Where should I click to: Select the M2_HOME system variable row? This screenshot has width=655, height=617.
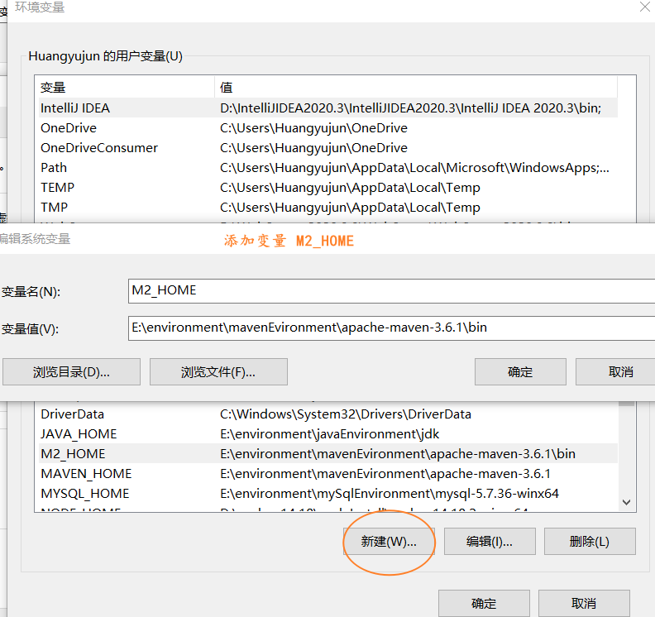(328, 454)
